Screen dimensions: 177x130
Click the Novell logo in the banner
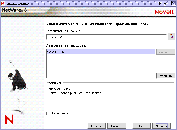pos(164,12)
